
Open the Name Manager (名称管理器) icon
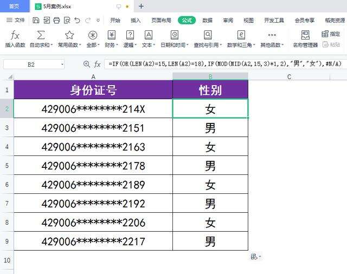click(x=305, y=35)
